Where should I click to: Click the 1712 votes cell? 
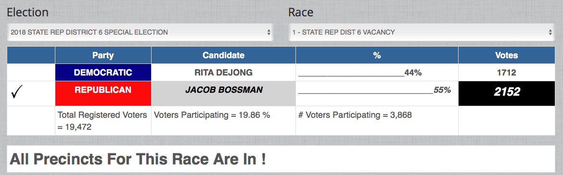[x=507, y=73]
